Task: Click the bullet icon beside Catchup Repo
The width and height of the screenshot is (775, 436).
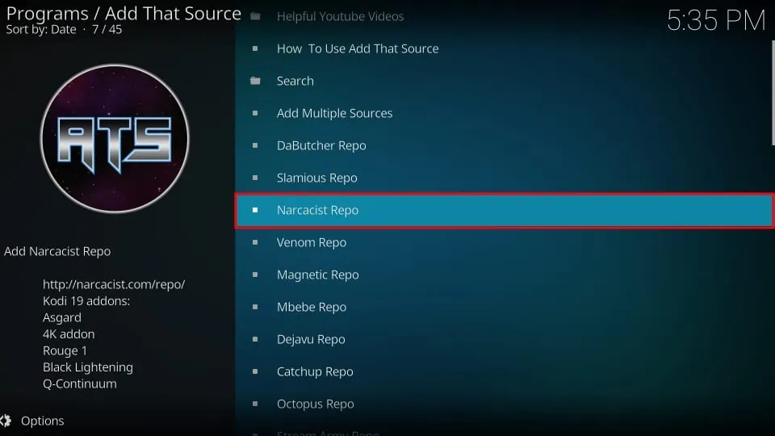Action: [255, 371]
